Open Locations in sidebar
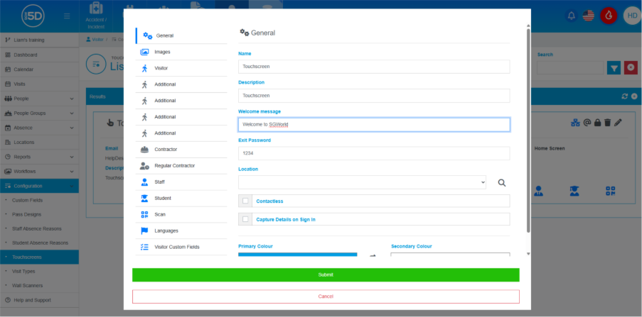This screenshot has height=317, width=642. click(x=39, y=142)
